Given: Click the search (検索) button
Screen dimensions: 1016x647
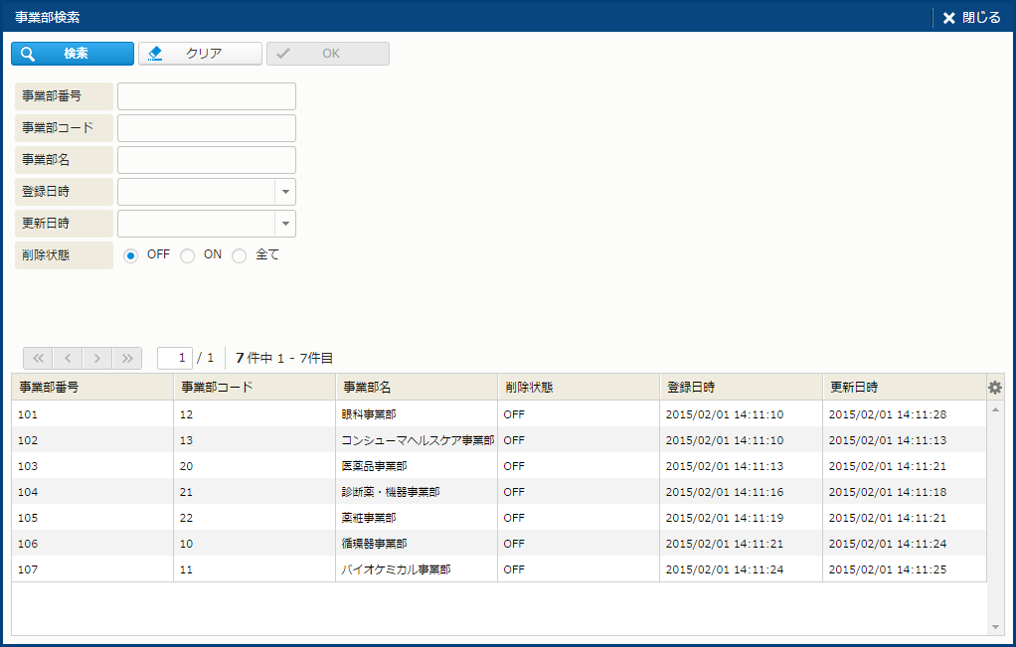Looking at the screenshot, I should [x=73, y=54].
